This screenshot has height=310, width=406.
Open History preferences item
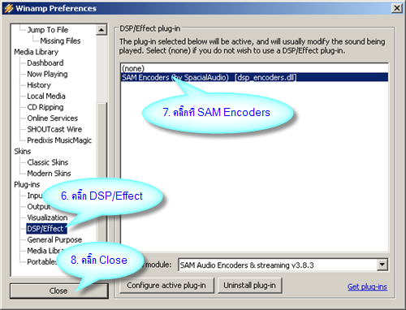[x=39, y=85]
